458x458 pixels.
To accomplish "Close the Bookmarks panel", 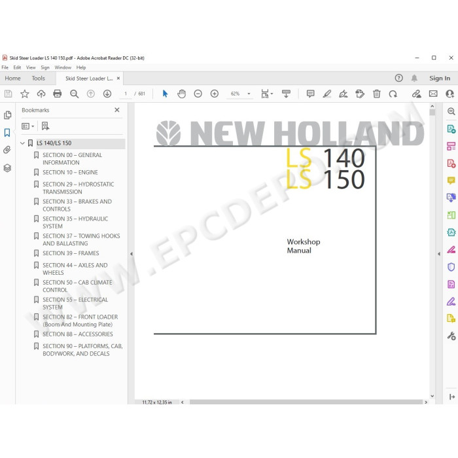I will click(117, 110).
